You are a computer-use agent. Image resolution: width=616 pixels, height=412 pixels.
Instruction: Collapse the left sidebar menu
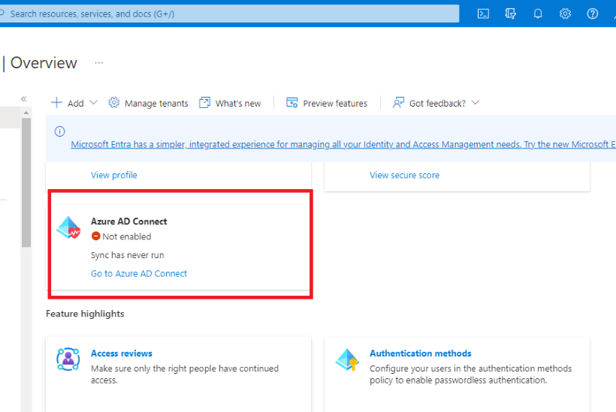24,99
